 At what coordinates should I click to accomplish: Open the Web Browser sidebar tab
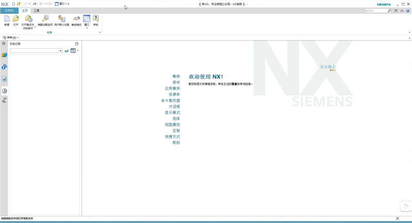coord(4,79)
